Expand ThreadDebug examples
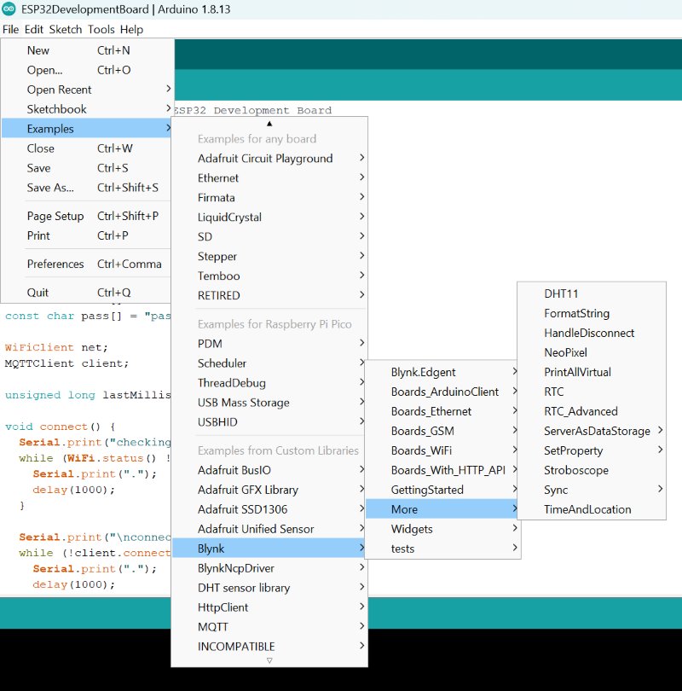Viewport: 682px width, 691px height. point(269,382)
